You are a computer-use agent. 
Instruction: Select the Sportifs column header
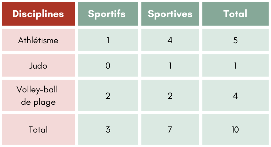(x=108, y=14)
